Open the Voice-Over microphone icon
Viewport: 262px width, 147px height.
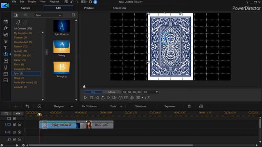pos(6,67)
